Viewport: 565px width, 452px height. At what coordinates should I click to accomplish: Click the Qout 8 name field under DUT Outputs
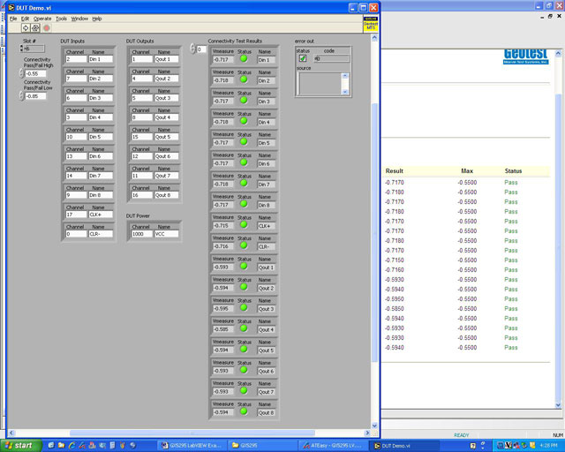tap(166, 195)
